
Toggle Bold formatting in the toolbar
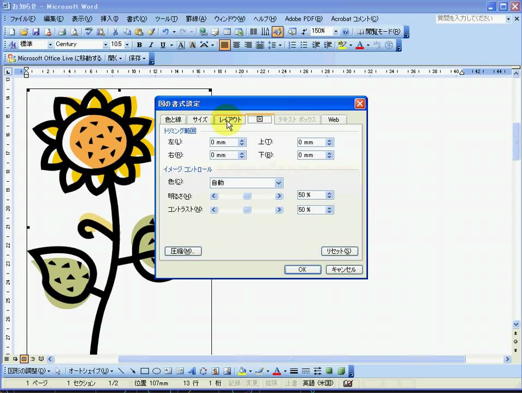click(139, 45)
